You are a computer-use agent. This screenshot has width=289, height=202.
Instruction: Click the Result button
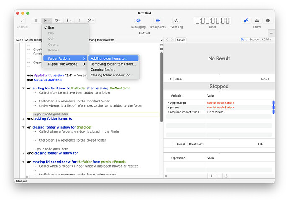pos(181,40)
